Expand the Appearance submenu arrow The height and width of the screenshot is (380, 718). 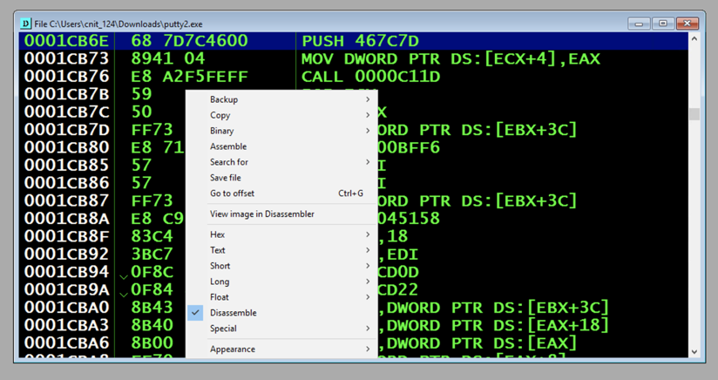coord(368,349)
